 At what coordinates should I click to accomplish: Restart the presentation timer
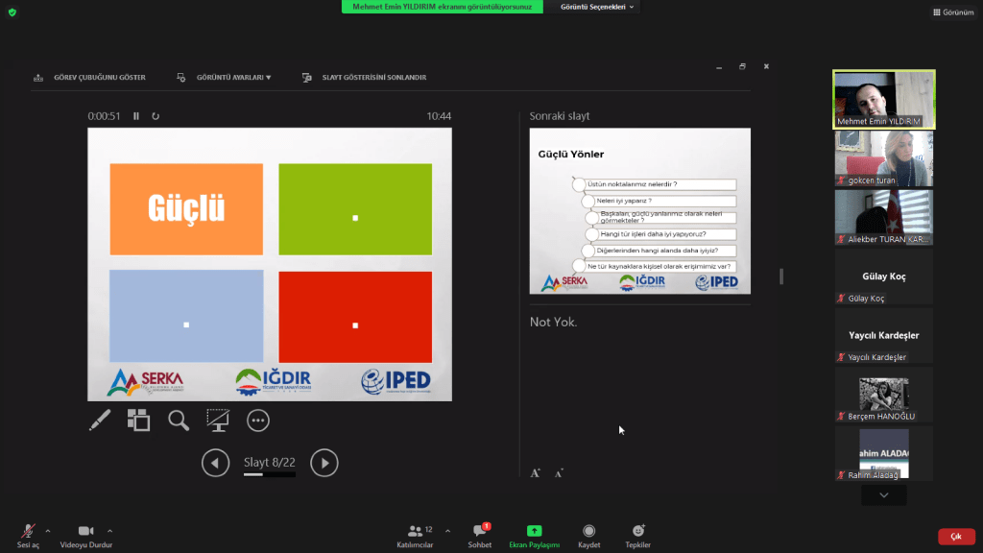pos(156,116)
